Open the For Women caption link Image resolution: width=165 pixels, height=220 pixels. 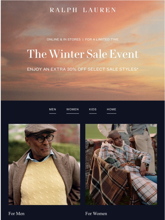96,213
